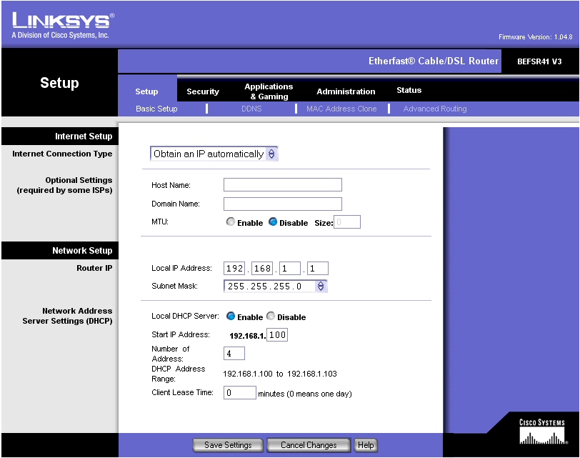Navigate to Advanced Routing
This screenshot has height=458, width=580.
[435, 109]
